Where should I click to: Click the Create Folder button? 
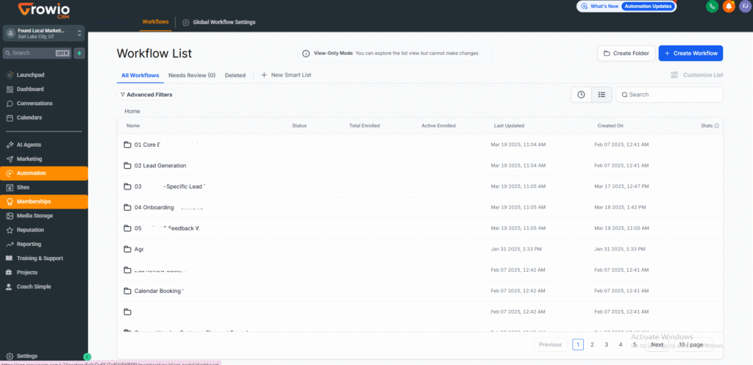(627, 53)
